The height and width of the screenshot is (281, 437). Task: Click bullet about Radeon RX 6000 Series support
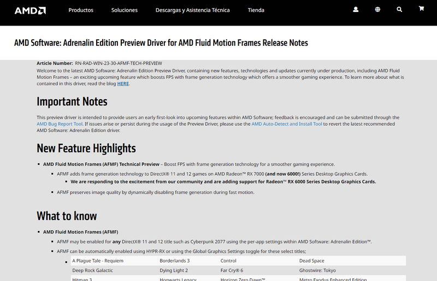coord(223,182)
